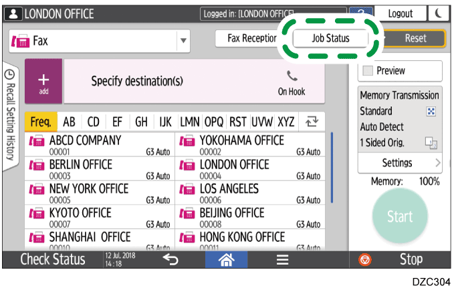Toggle the 1 Sided Orig. setting
454x288 pixels.
coord(431,142)
